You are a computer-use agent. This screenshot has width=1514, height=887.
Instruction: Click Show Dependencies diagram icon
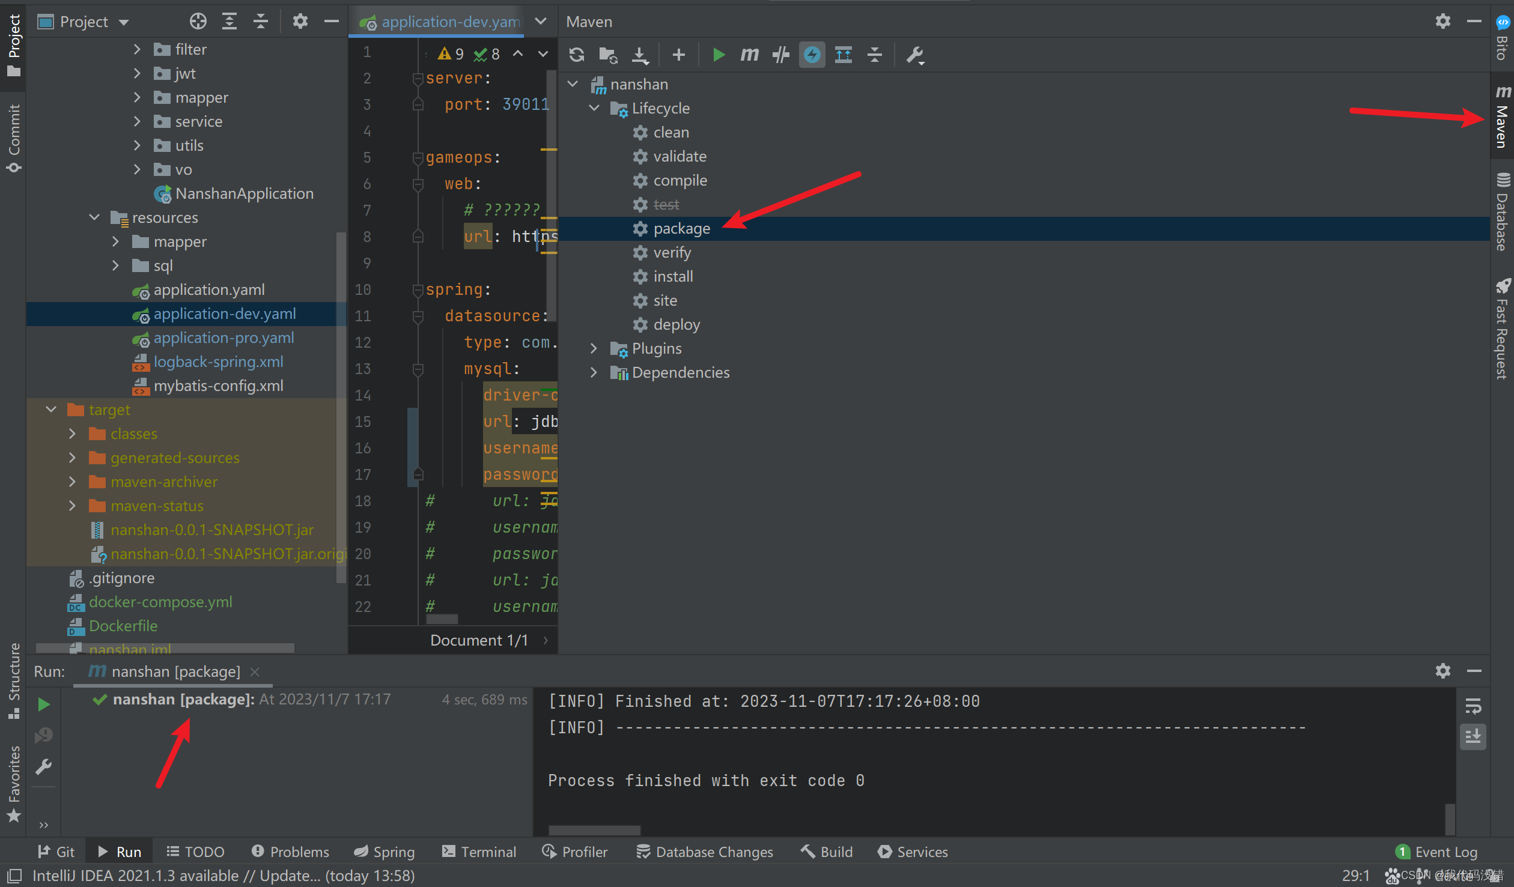point(844,55)
